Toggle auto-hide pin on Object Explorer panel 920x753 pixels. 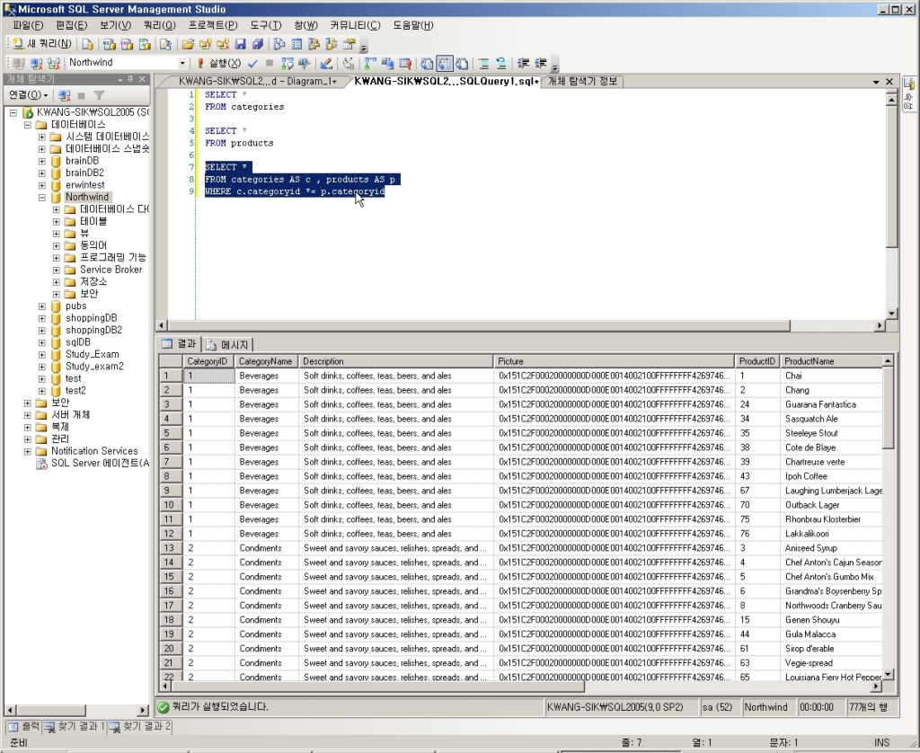(130, 79)
